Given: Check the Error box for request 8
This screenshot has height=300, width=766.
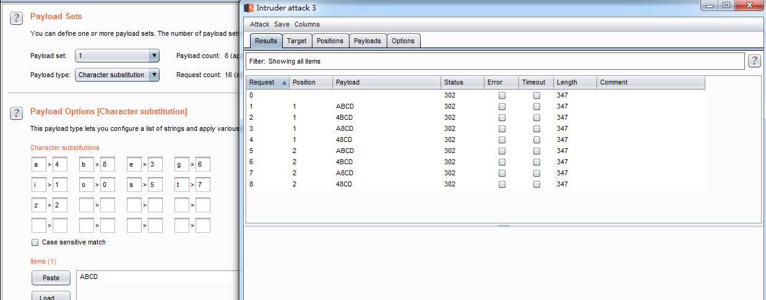Looking at the screenshot, I should coord(502,185).
